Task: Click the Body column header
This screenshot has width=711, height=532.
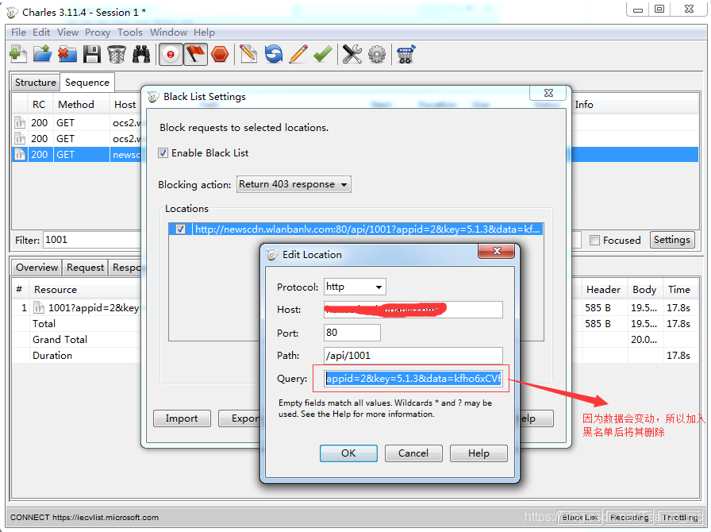Action: [x=644, y=290]
